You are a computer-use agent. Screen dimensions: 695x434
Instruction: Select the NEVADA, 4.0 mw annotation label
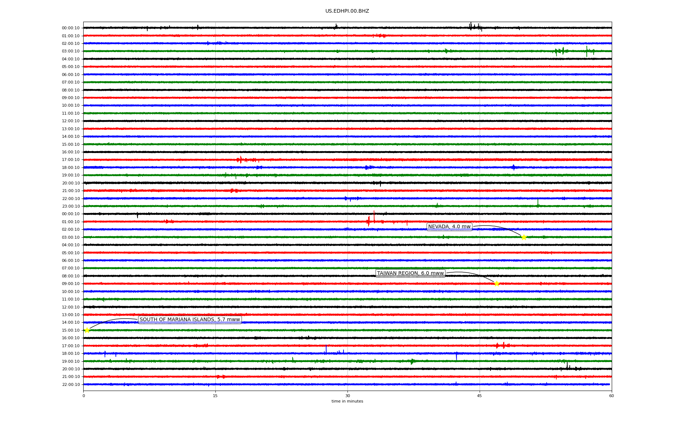[449, 227]
